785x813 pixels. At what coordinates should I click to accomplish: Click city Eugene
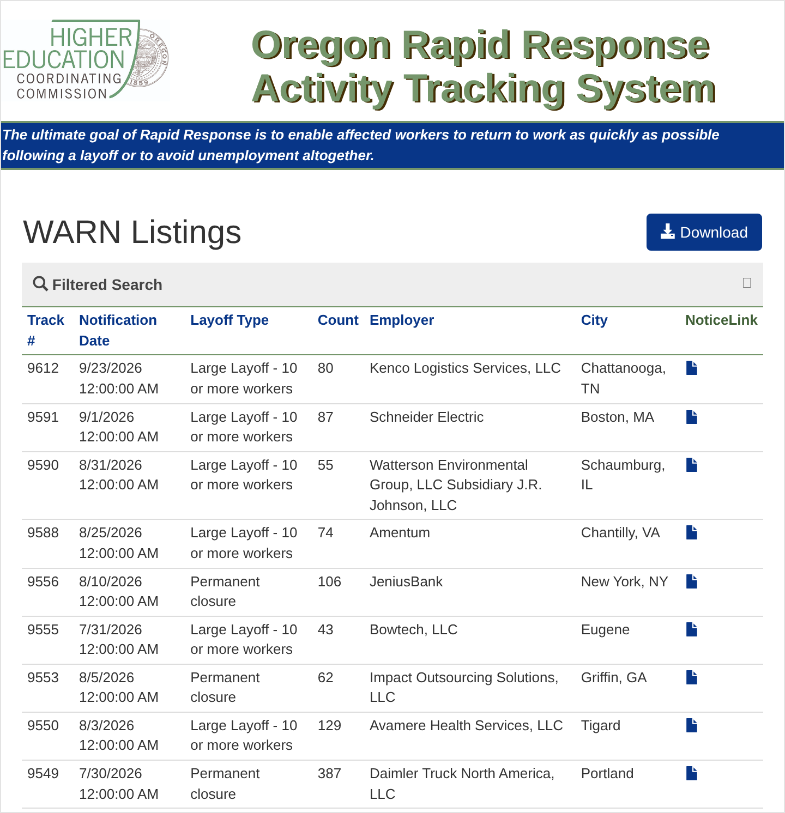point(605,629)
